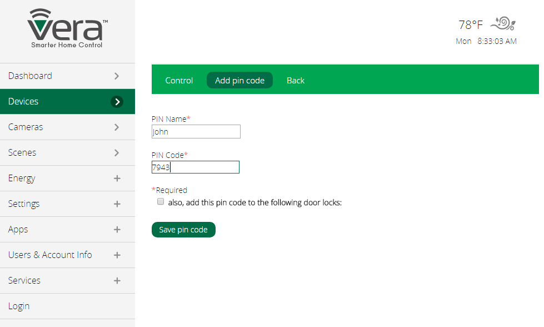Go Back from the pin code page

tap(295, 81)
